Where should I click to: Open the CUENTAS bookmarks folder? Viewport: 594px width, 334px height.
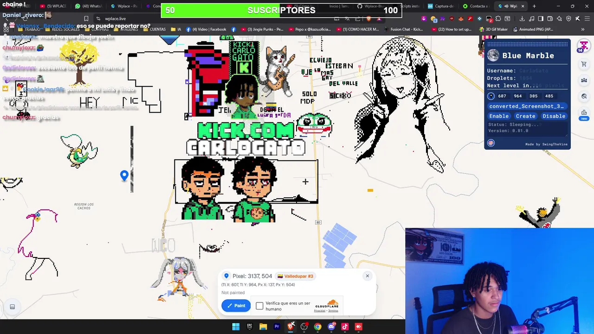[x=154, y=29]
